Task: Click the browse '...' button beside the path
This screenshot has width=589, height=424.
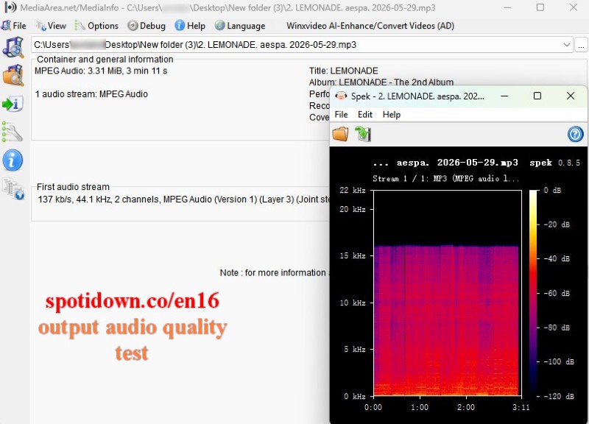Action: pyautogui.click(x=581, y=45)
